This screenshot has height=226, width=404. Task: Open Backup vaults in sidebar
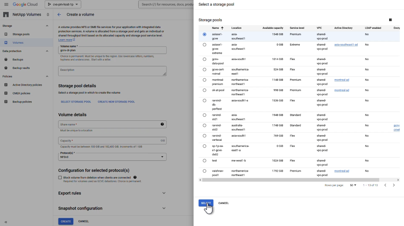coord(21,68)
